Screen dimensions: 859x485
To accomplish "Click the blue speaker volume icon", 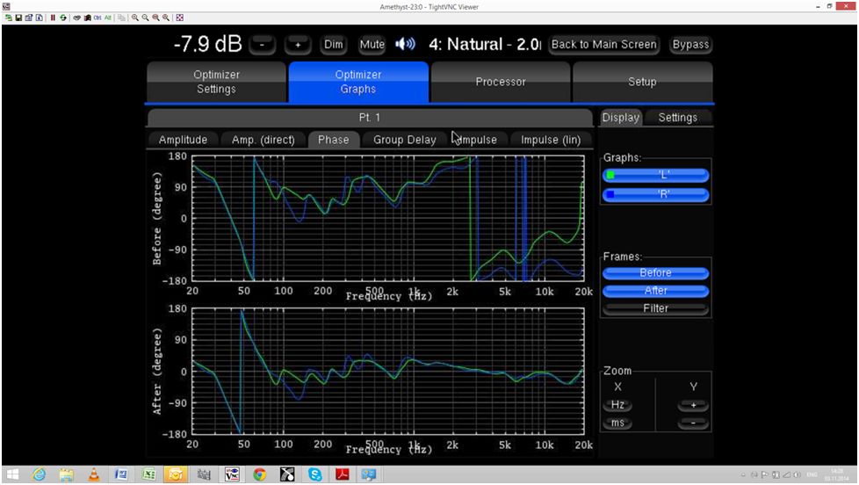I will click(405, 44).
